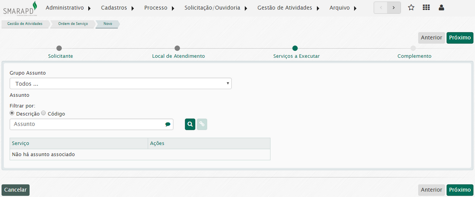
Task: Open the apps grid icon
Action: (426, 8)
